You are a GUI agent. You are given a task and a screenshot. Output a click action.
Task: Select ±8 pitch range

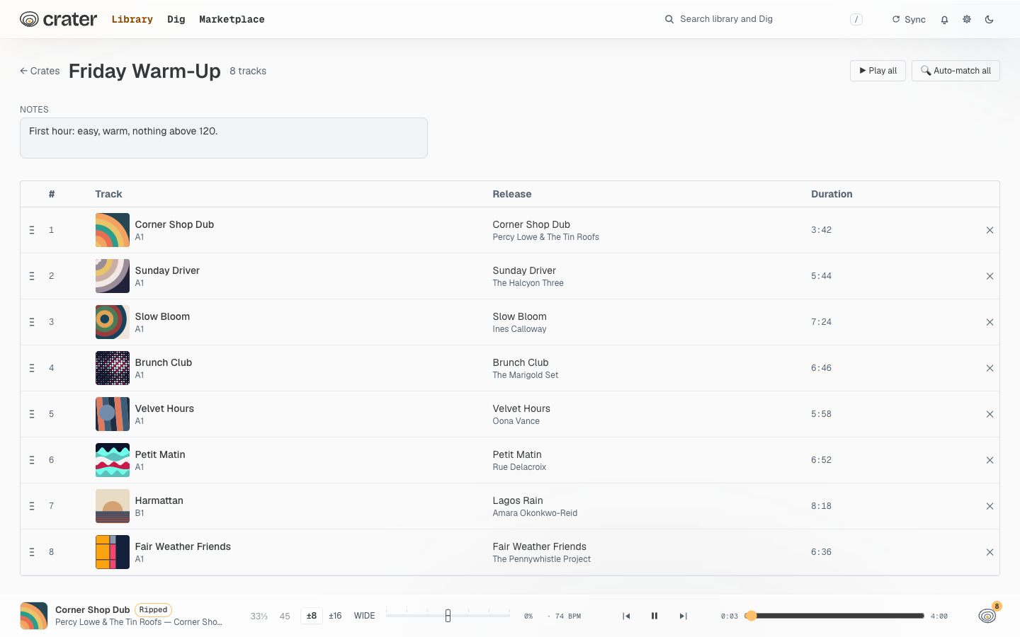click(312, 616)
